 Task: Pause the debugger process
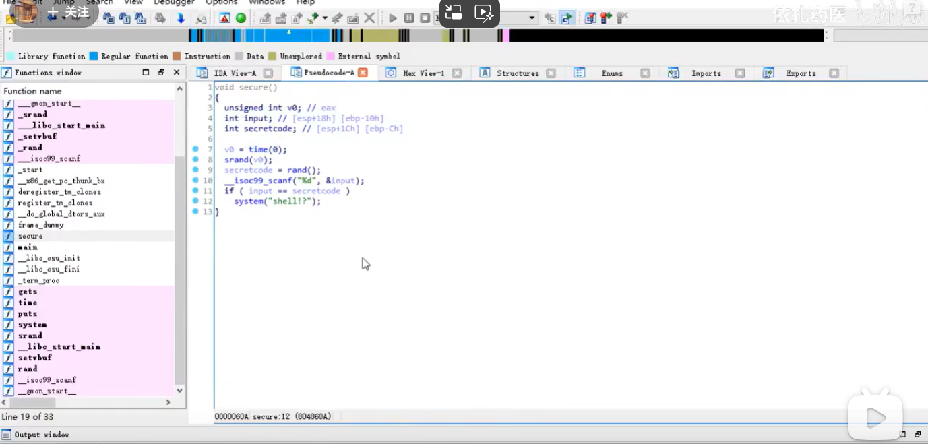point(408,18)
